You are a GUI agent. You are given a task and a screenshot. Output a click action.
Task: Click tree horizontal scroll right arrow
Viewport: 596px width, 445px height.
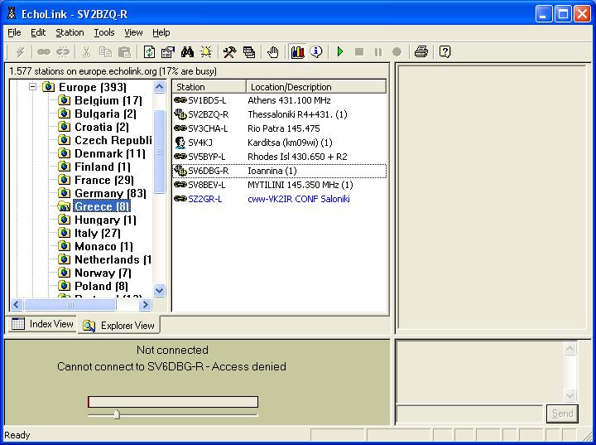pyautogui.click(x=145, y=304)
